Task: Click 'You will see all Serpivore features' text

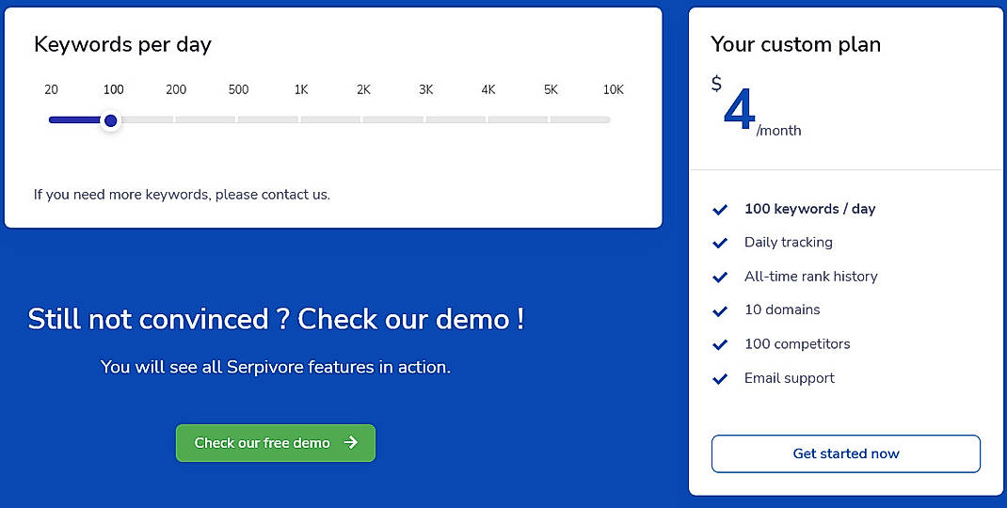Action: [276, 367]
